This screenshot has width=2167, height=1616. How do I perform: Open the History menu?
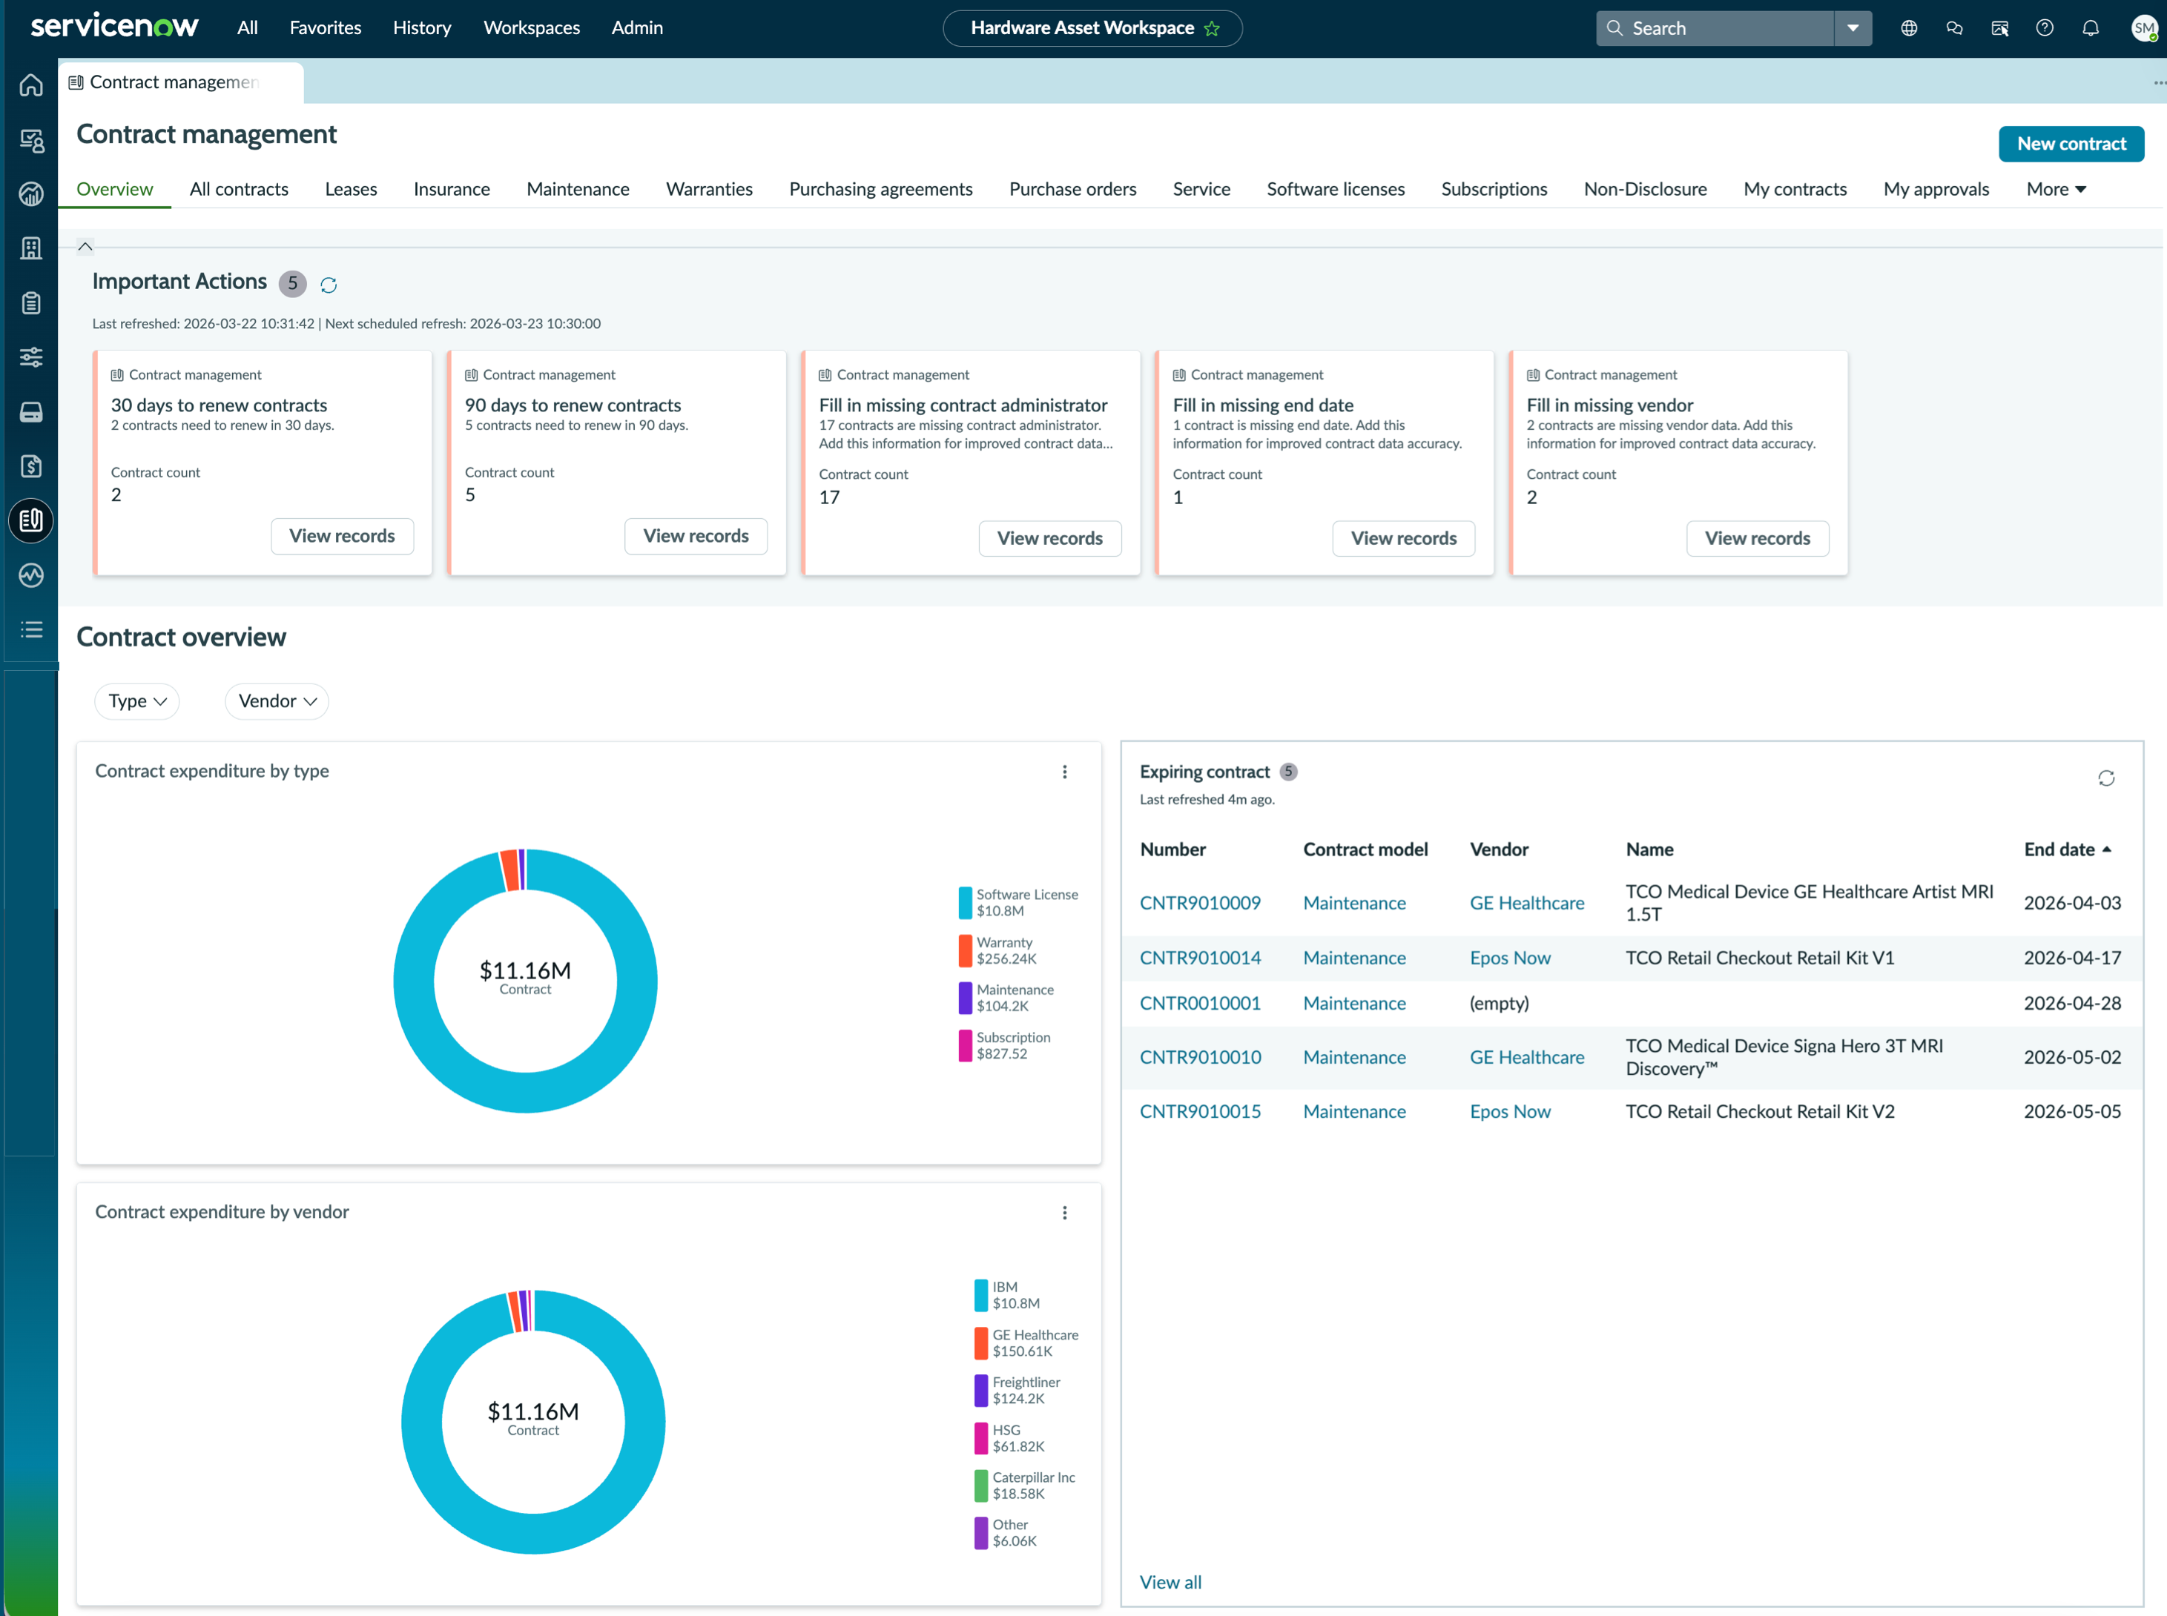tap(422, 27)
